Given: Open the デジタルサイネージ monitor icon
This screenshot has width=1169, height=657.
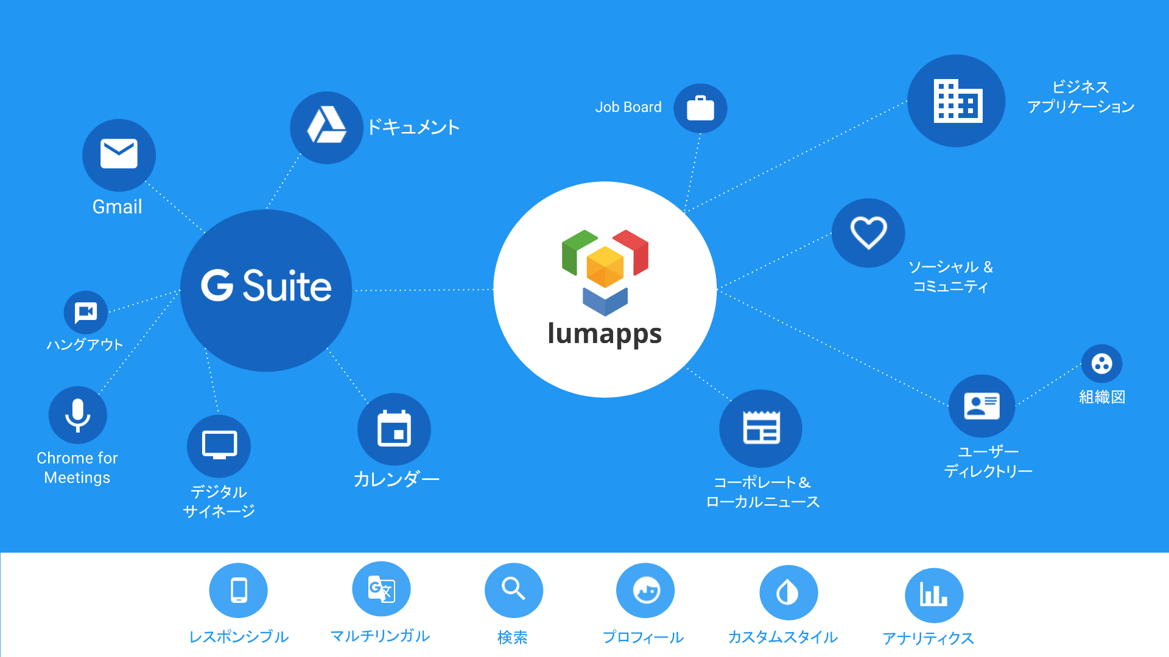Looking at the screenshot, I should (219, 446).
